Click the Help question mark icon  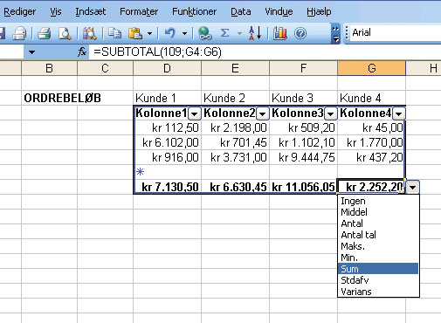pos(300,33)
